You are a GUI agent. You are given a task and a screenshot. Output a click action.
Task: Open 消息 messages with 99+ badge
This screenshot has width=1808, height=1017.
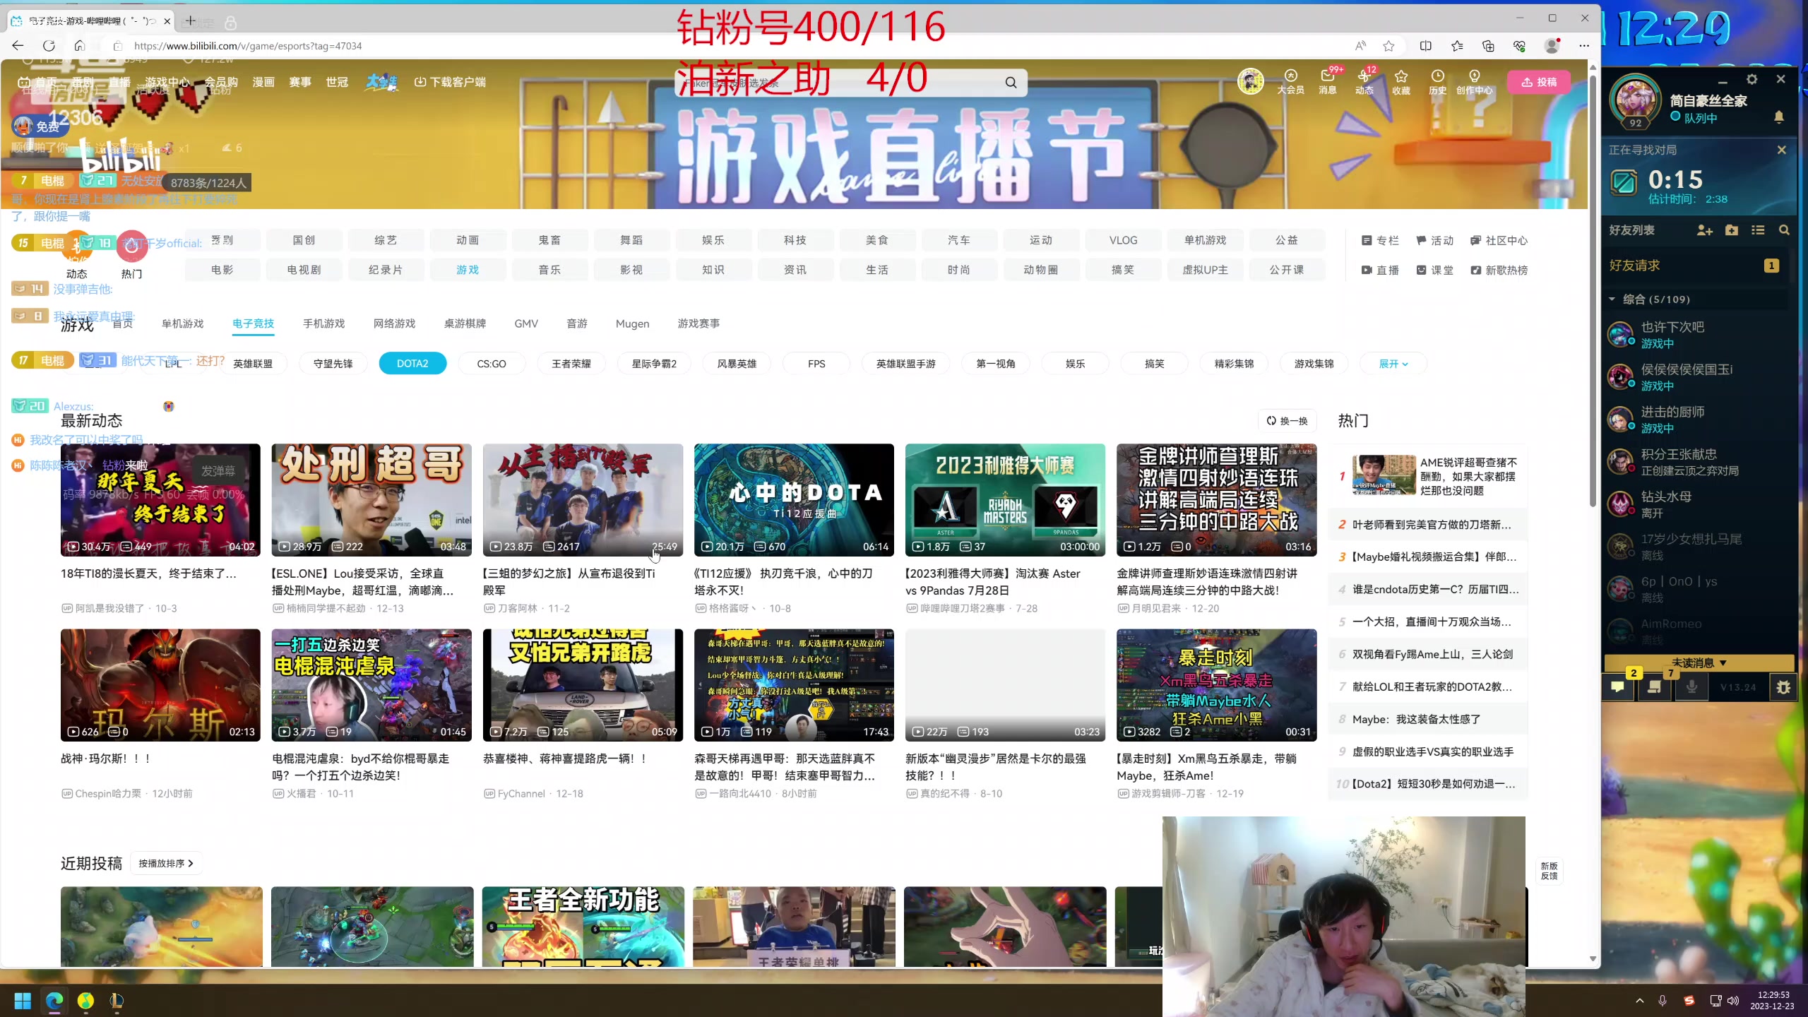point(1328,81)
